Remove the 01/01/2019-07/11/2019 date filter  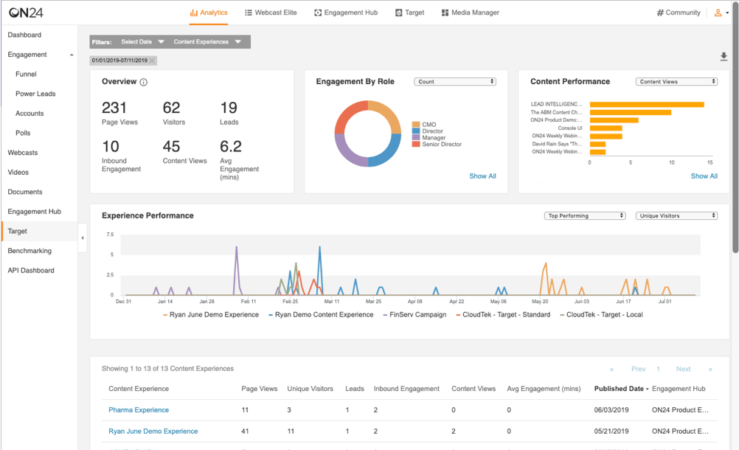[x=152, y=60]
